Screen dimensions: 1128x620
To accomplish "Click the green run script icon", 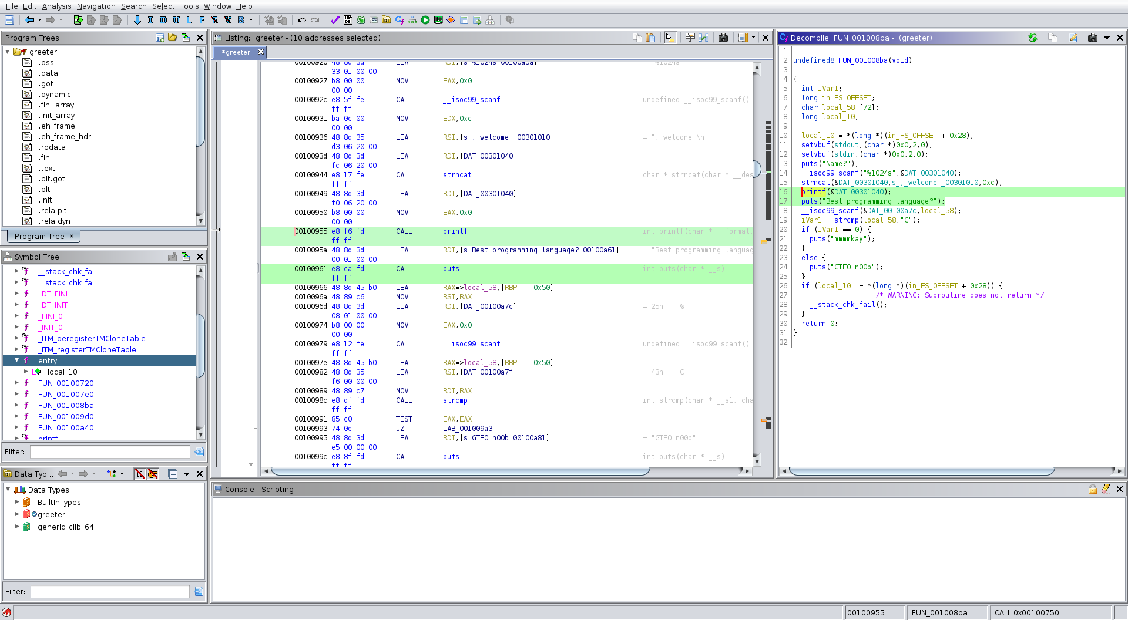I will click(425, 20).
